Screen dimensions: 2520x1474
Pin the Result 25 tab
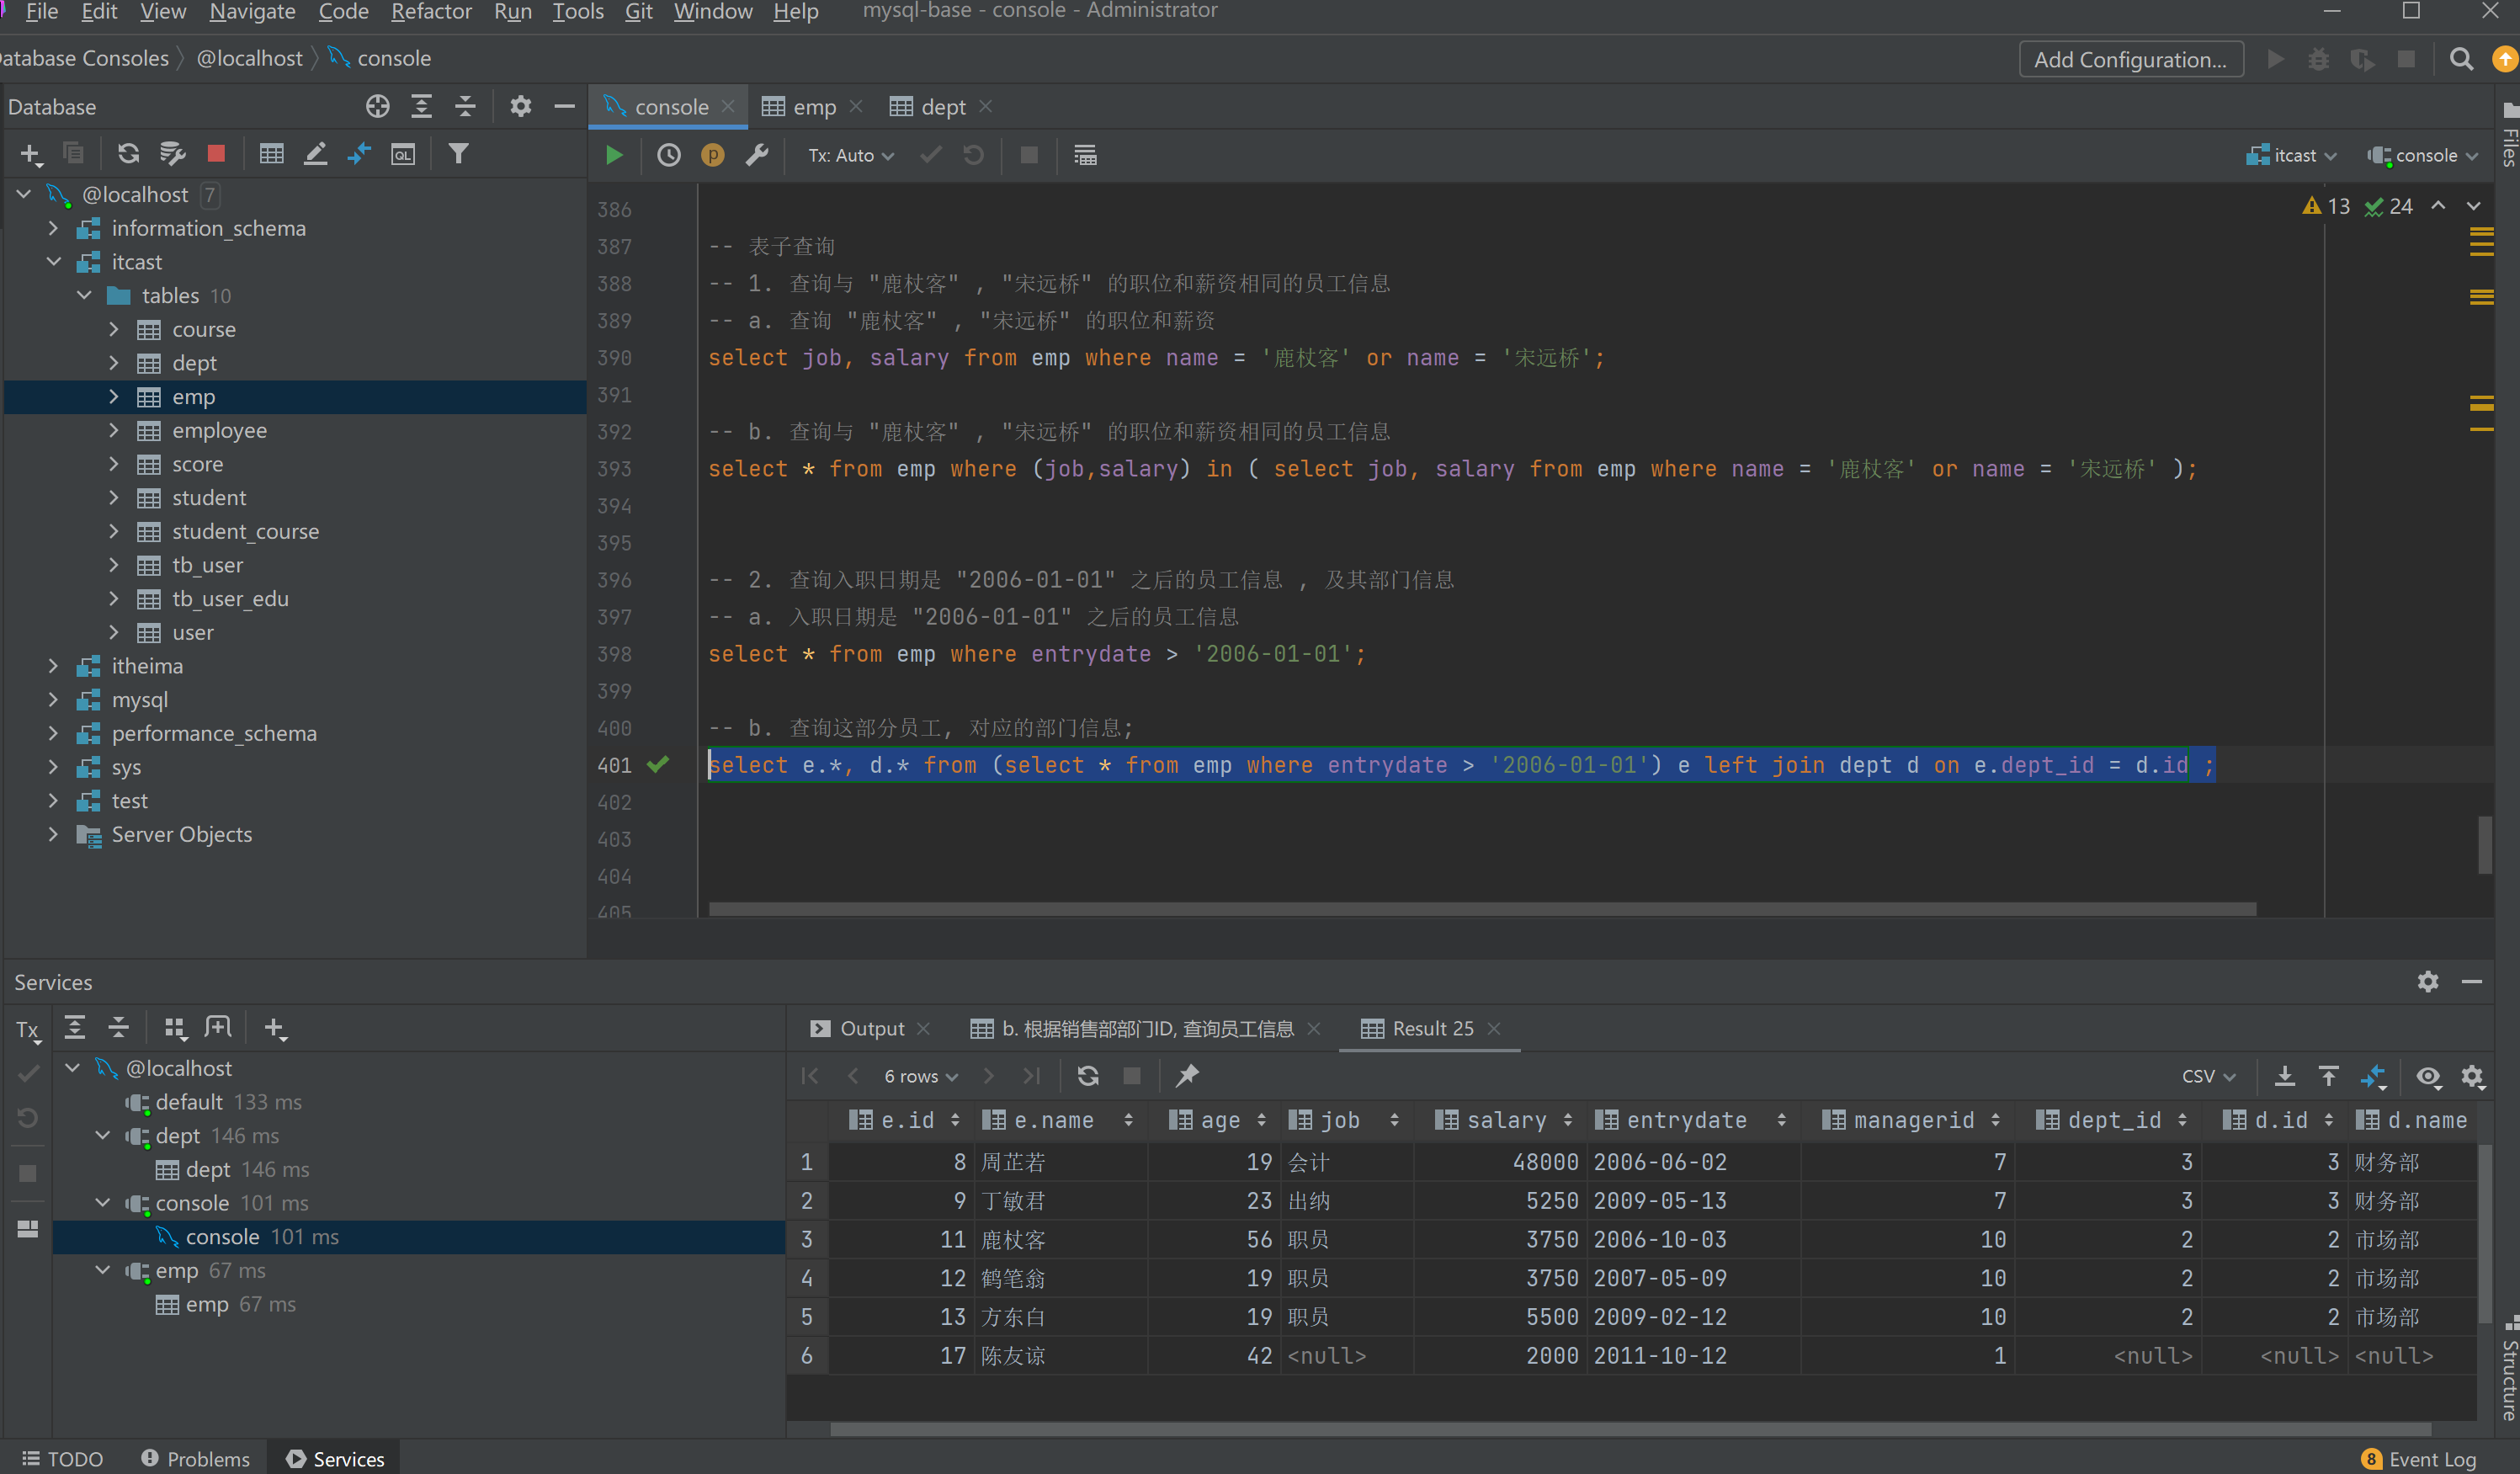(x=1187, y=1076)
